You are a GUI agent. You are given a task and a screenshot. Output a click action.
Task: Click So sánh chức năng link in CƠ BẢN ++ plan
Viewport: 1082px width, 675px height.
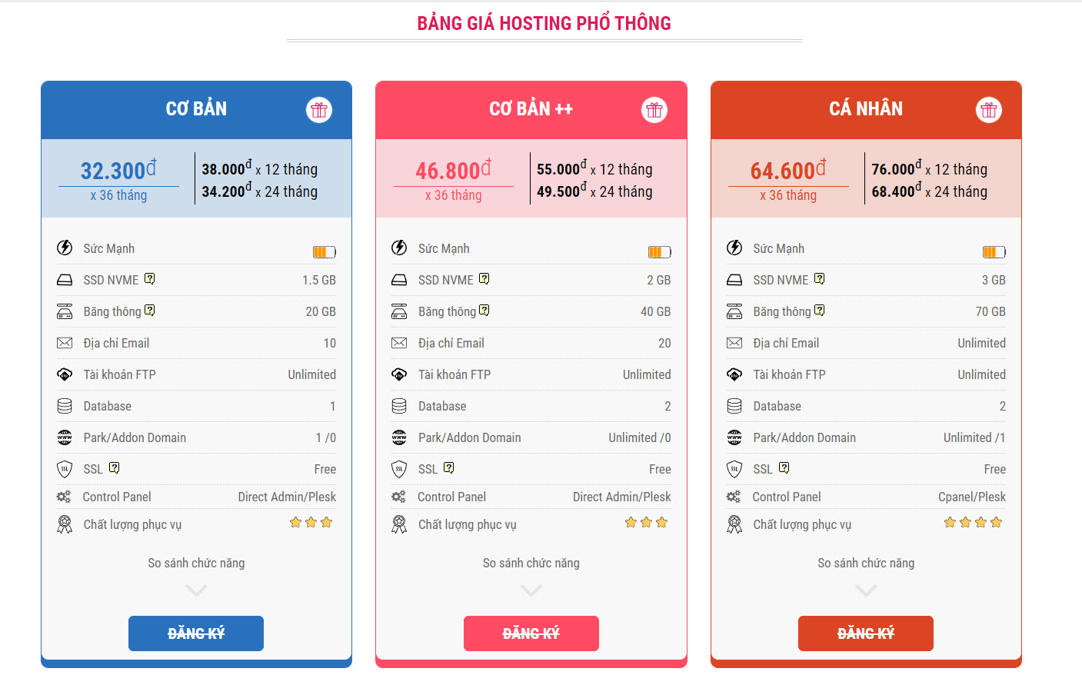pyautogui.click(x=531, y=562)
